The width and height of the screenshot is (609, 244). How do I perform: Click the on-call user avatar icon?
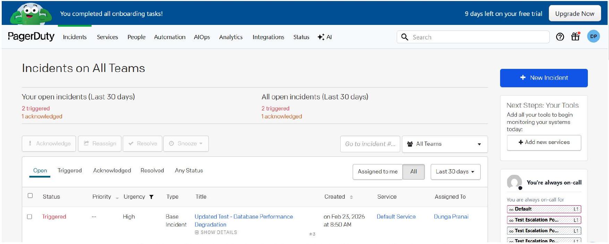pos(514,182)
